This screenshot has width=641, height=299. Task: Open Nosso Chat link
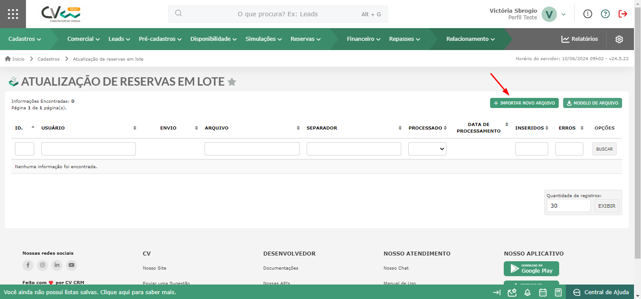[x=396, y=268]
